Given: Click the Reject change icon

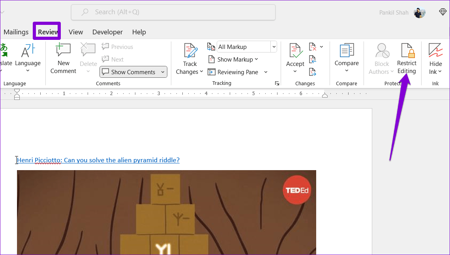Looking at the screenshot, I should [x=313, y=47].
